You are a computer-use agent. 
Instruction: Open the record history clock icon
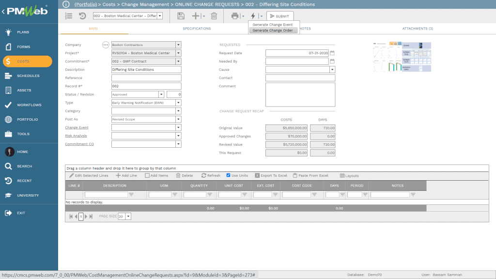(x=82, y=16)
